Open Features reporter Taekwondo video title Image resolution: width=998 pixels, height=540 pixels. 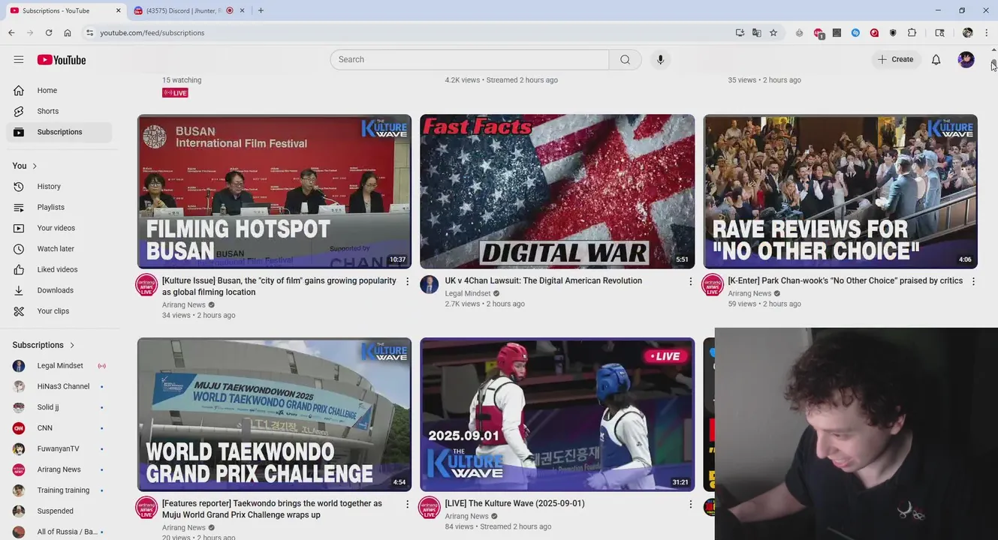[272, 509]
